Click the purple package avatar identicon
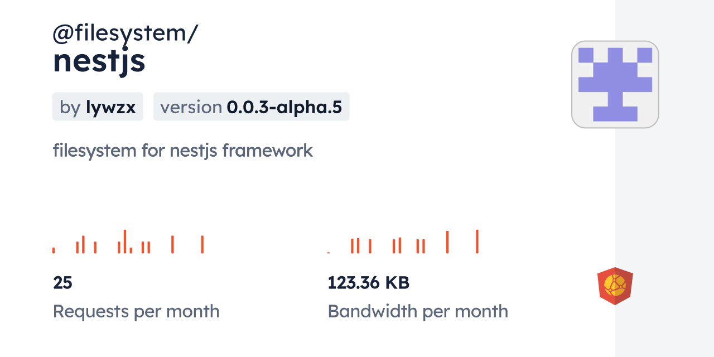 [x=615, y=84]
